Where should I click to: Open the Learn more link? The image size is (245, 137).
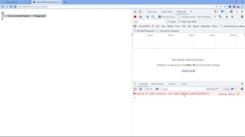pyautogui.click(x=188, y=70)
